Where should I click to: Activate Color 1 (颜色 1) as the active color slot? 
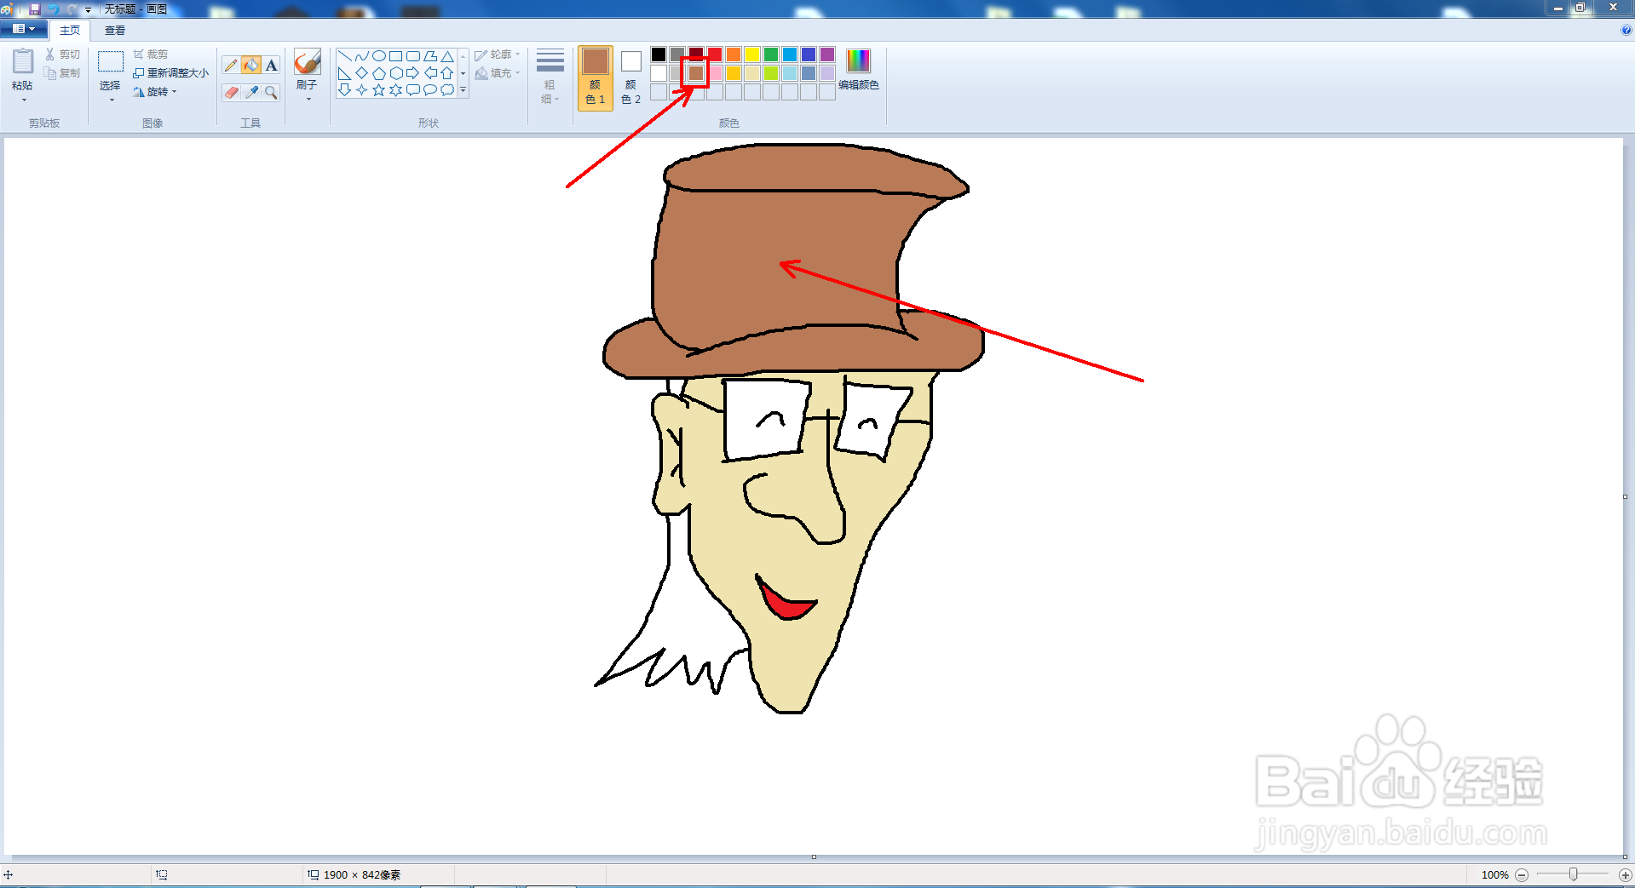coord(596,77)
